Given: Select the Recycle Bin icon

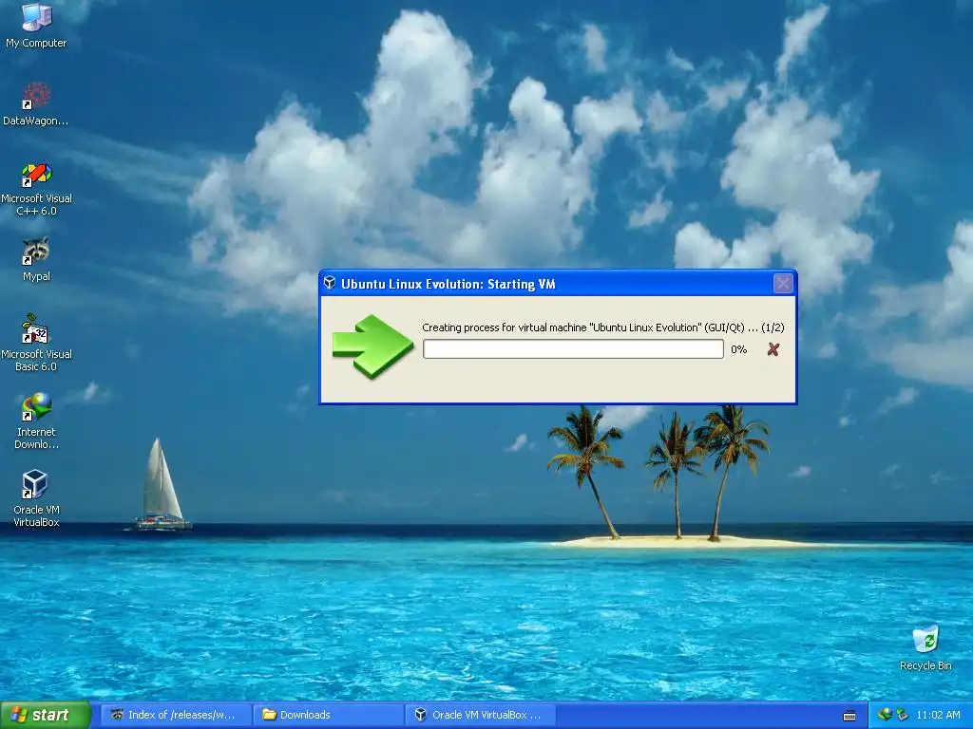Looking at the screenshot, I should [925, 648].
